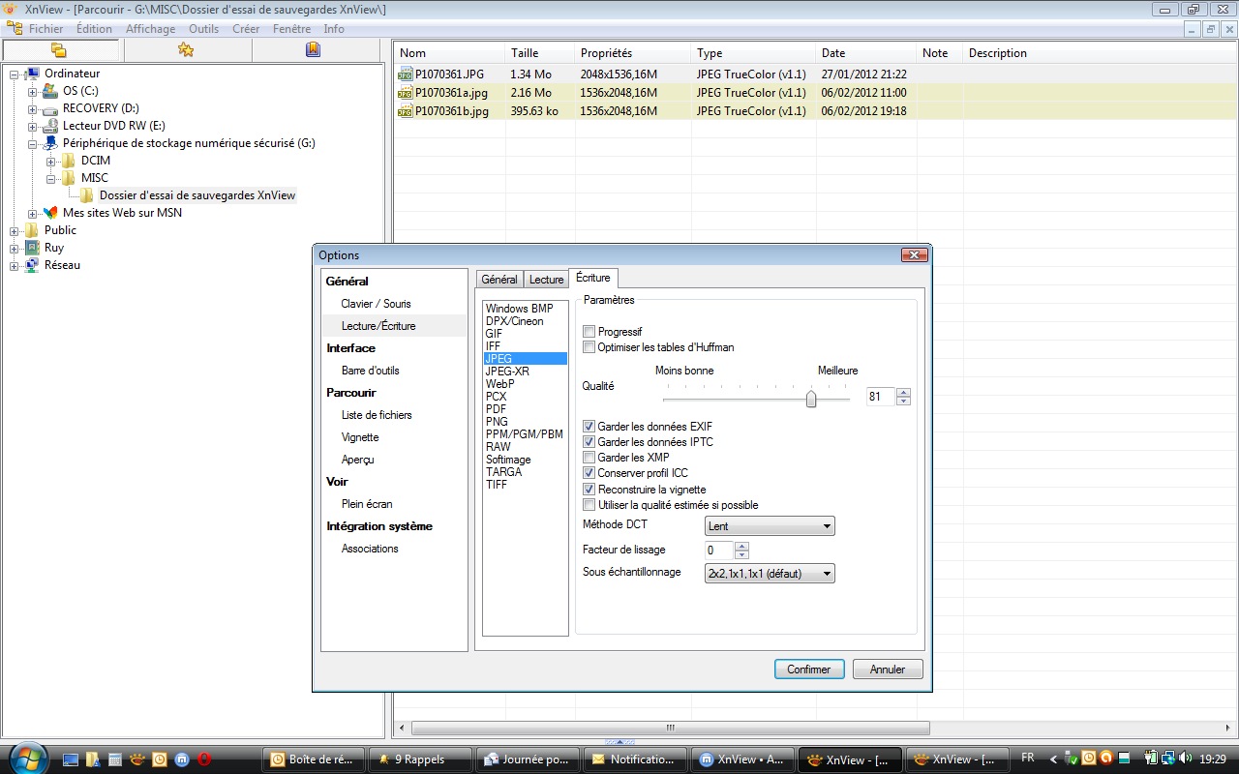Expand the RECOVERY (D:) tree node
The height and width of the screenshot is (774, 1239).
(32, 108)
